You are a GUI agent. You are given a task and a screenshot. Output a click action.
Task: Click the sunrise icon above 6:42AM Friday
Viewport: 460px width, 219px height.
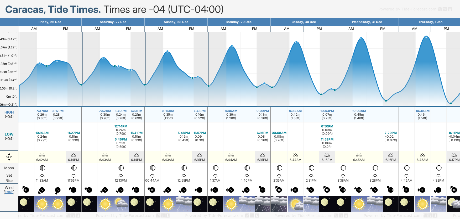(x=42, y=155)
